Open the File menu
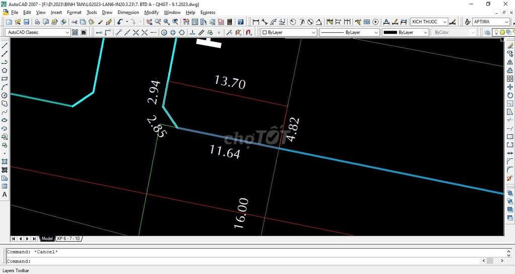Image resolution: width=515 pixels, height=274 pixels. pos(15,13)
